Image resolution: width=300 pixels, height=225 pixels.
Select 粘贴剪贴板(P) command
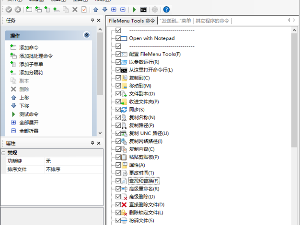144,157
